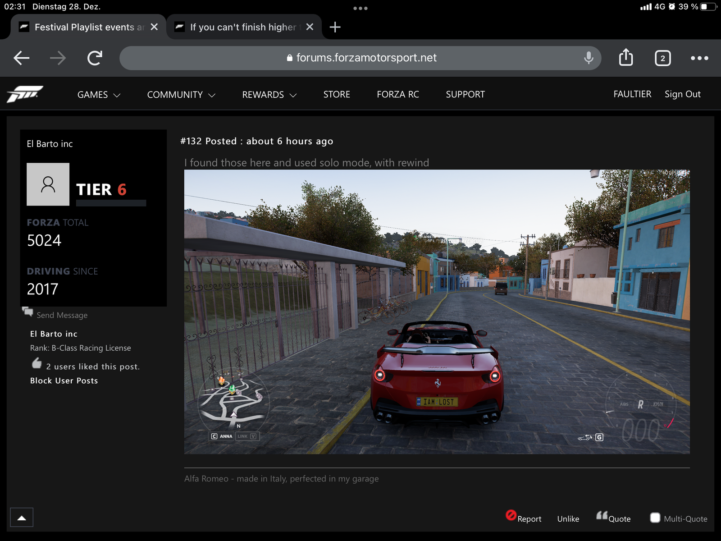This screenshot has height=541, width=721.
Task: Expand the GAMES dropdown menu
Action: coord(99,95)
